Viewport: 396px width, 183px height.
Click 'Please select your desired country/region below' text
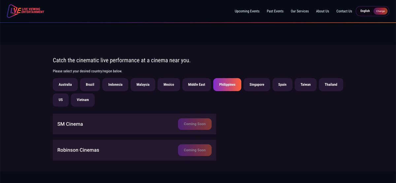(x=87, y=71)
